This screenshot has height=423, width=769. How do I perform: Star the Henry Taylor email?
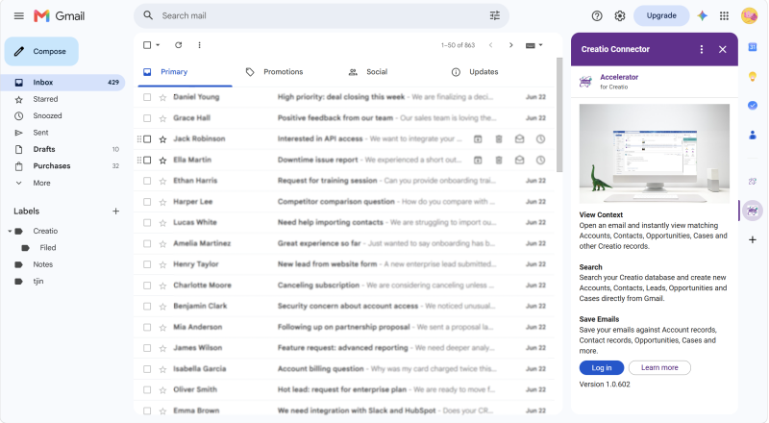(162, 264)
